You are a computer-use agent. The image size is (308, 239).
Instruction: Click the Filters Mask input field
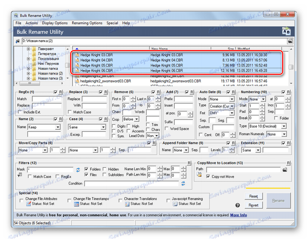pyautogui.click(x=50, y=169)
